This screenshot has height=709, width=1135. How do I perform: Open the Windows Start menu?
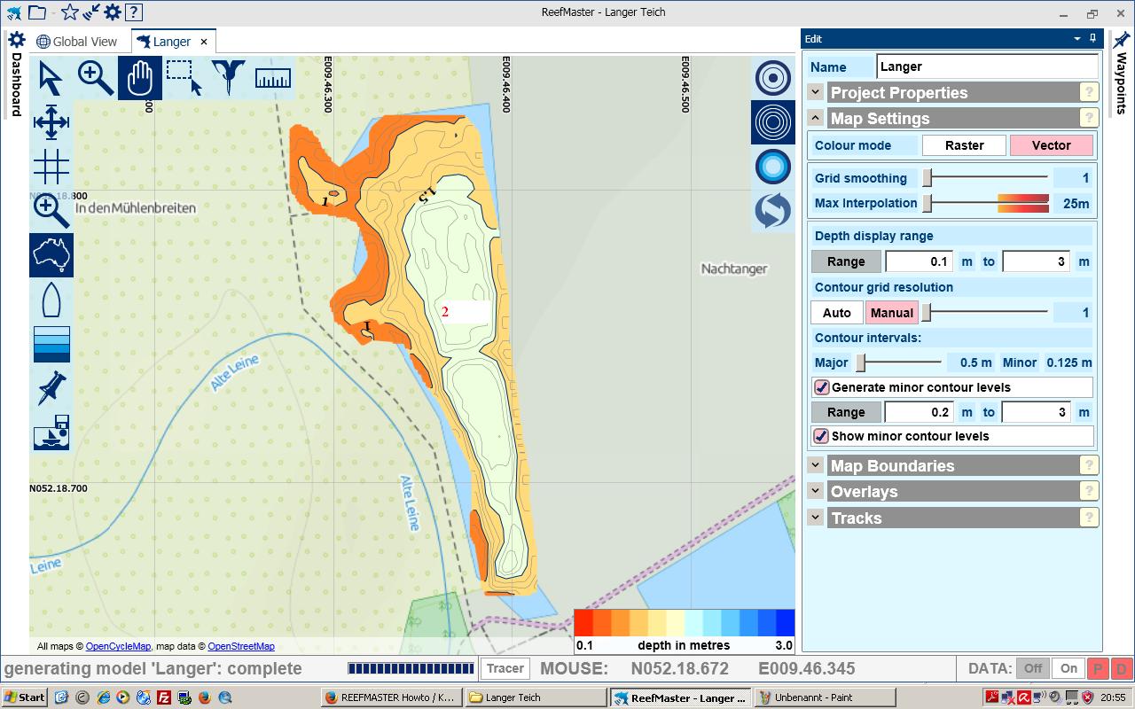(x=24, y=697)
